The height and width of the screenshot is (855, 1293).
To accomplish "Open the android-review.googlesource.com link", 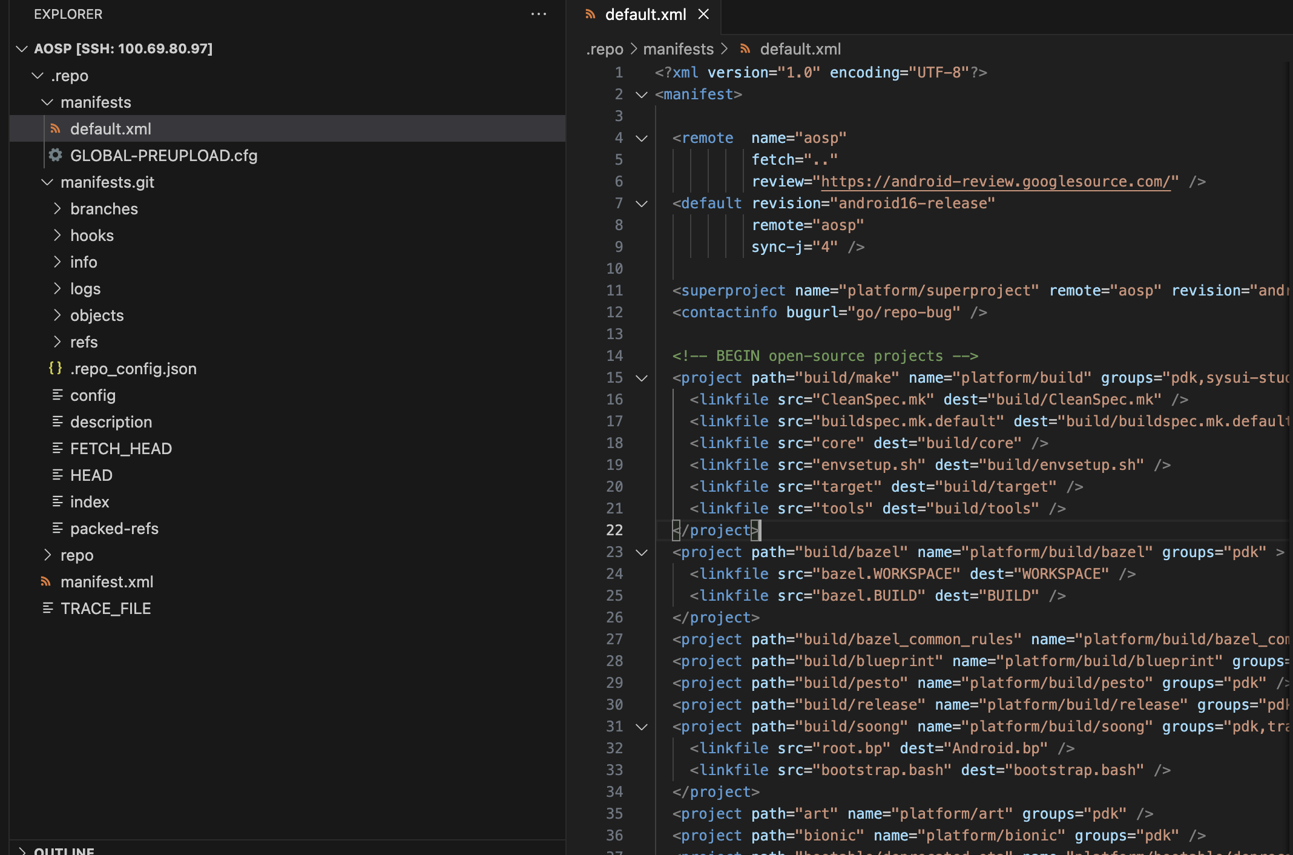I will click(995, 182).
